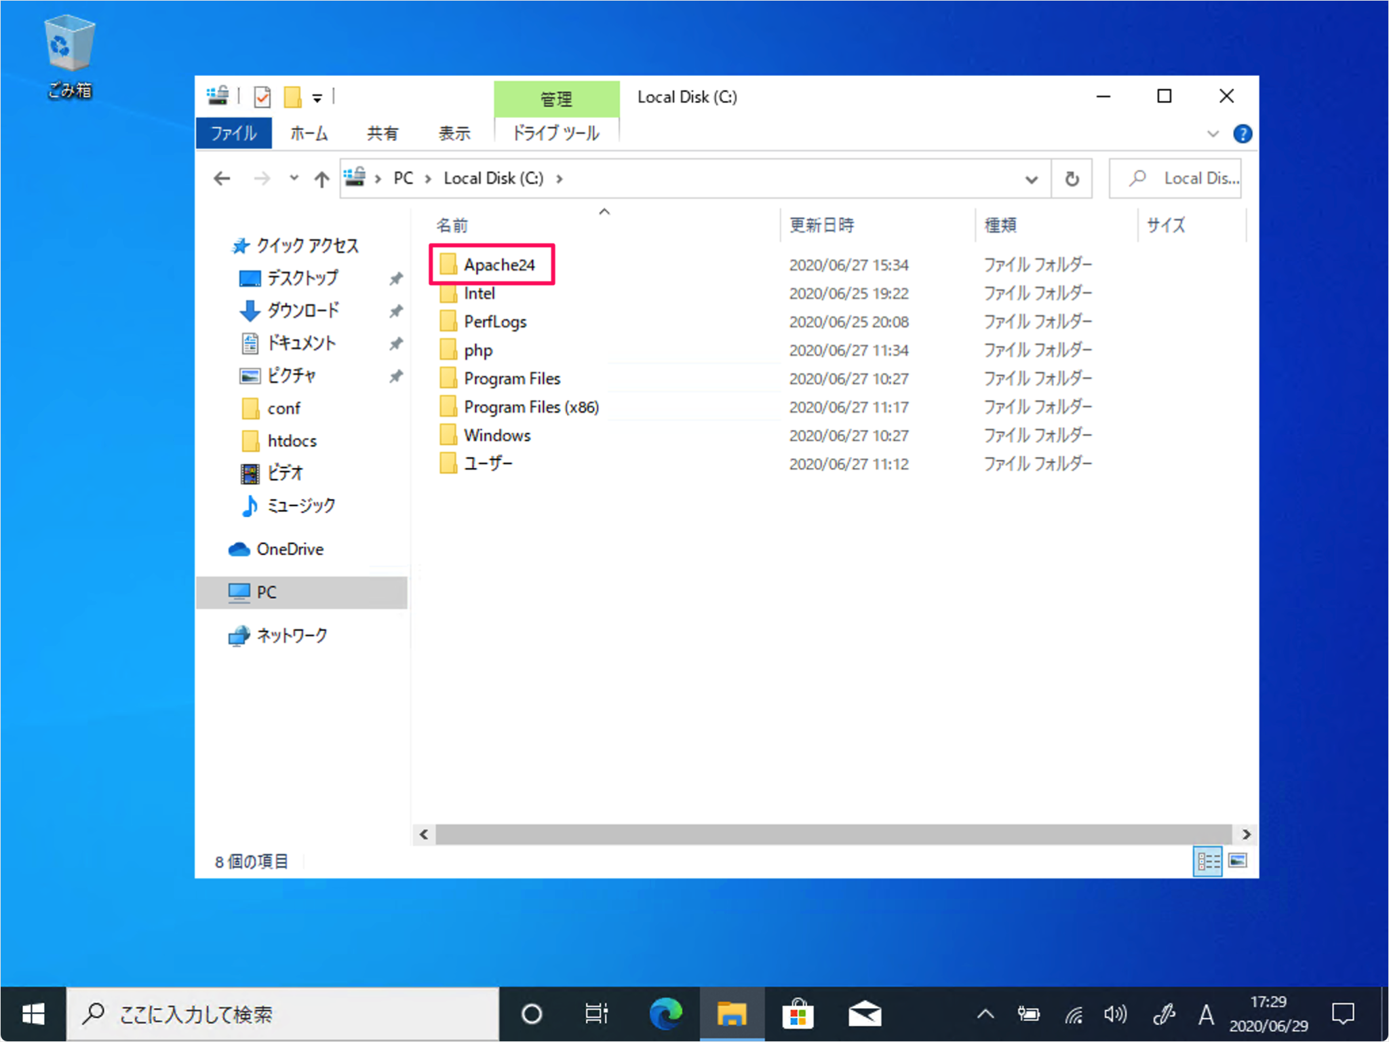The height and width of the screenshot is (1042, 1389).
Task: Open the PerfLogs folder
Action: click(494, 321)
